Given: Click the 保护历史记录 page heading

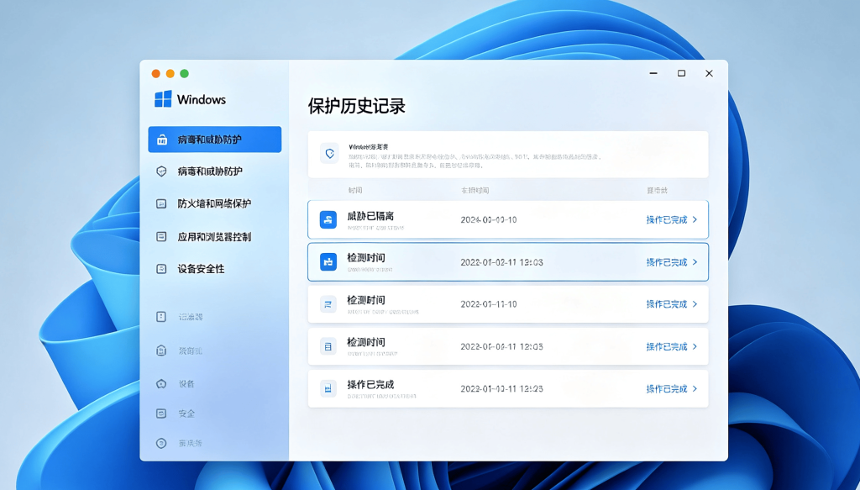Looking at the screenshot, I should (x=356, y=106).
